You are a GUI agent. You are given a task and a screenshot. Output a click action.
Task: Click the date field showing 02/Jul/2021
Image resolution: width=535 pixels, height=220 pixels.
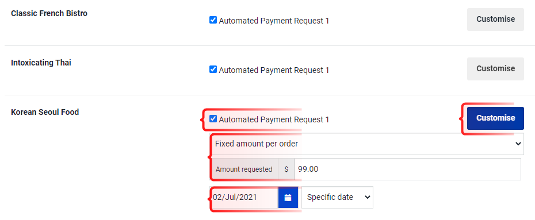coord(244,197)
